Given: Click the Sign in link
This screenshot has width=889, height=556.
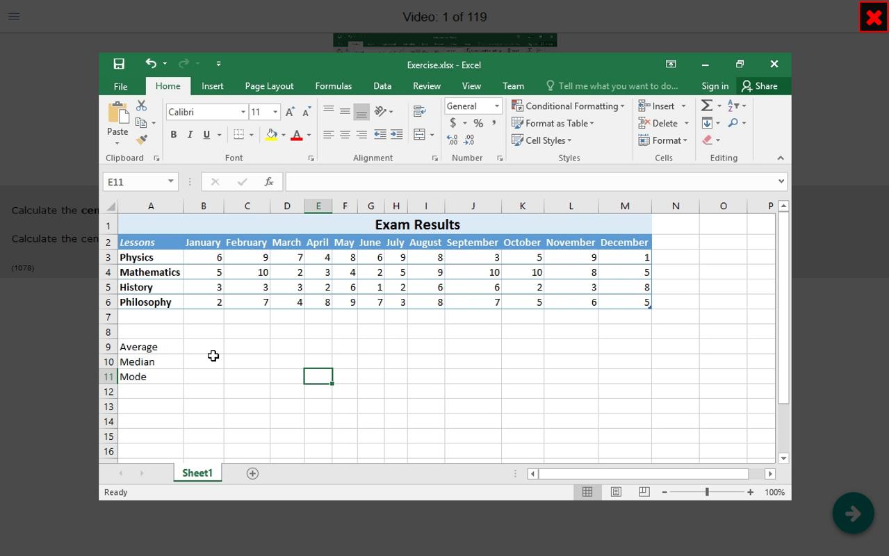Looking at the screenshot, I should click(x=715, y=86).
